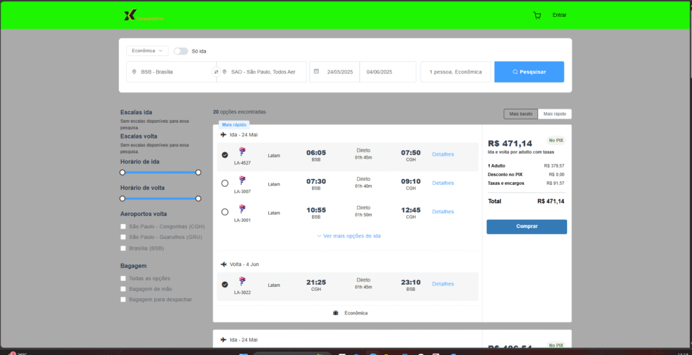692x355 pixels.
Task: Switch to the Mais rápido sort tab
Action: [x=554, y=114]
